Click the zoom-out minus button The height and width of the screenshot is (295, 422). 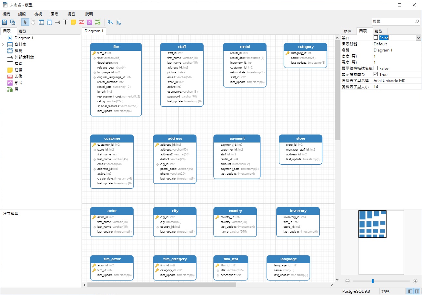click(x=347, y=281)
